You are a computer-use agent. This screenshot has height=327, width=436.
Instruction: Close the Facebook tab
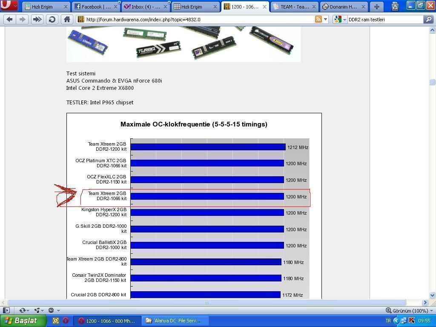click(115, 7)
